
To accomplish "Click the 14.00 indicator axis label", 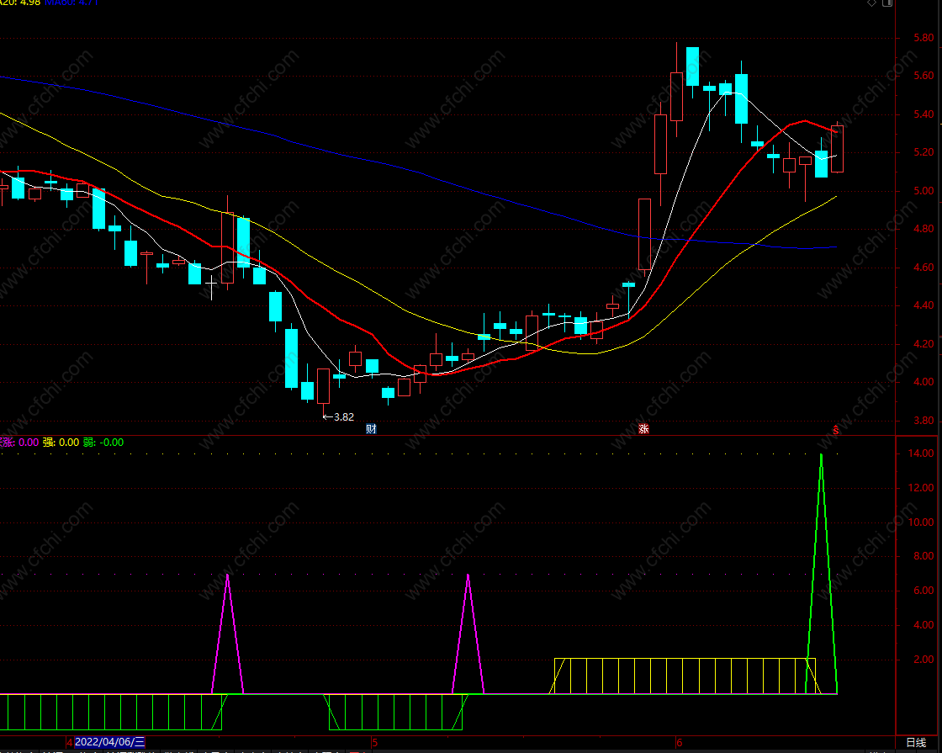I will (922, 453).
